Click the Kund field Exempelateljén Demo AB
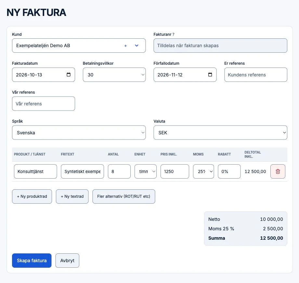 79,46
